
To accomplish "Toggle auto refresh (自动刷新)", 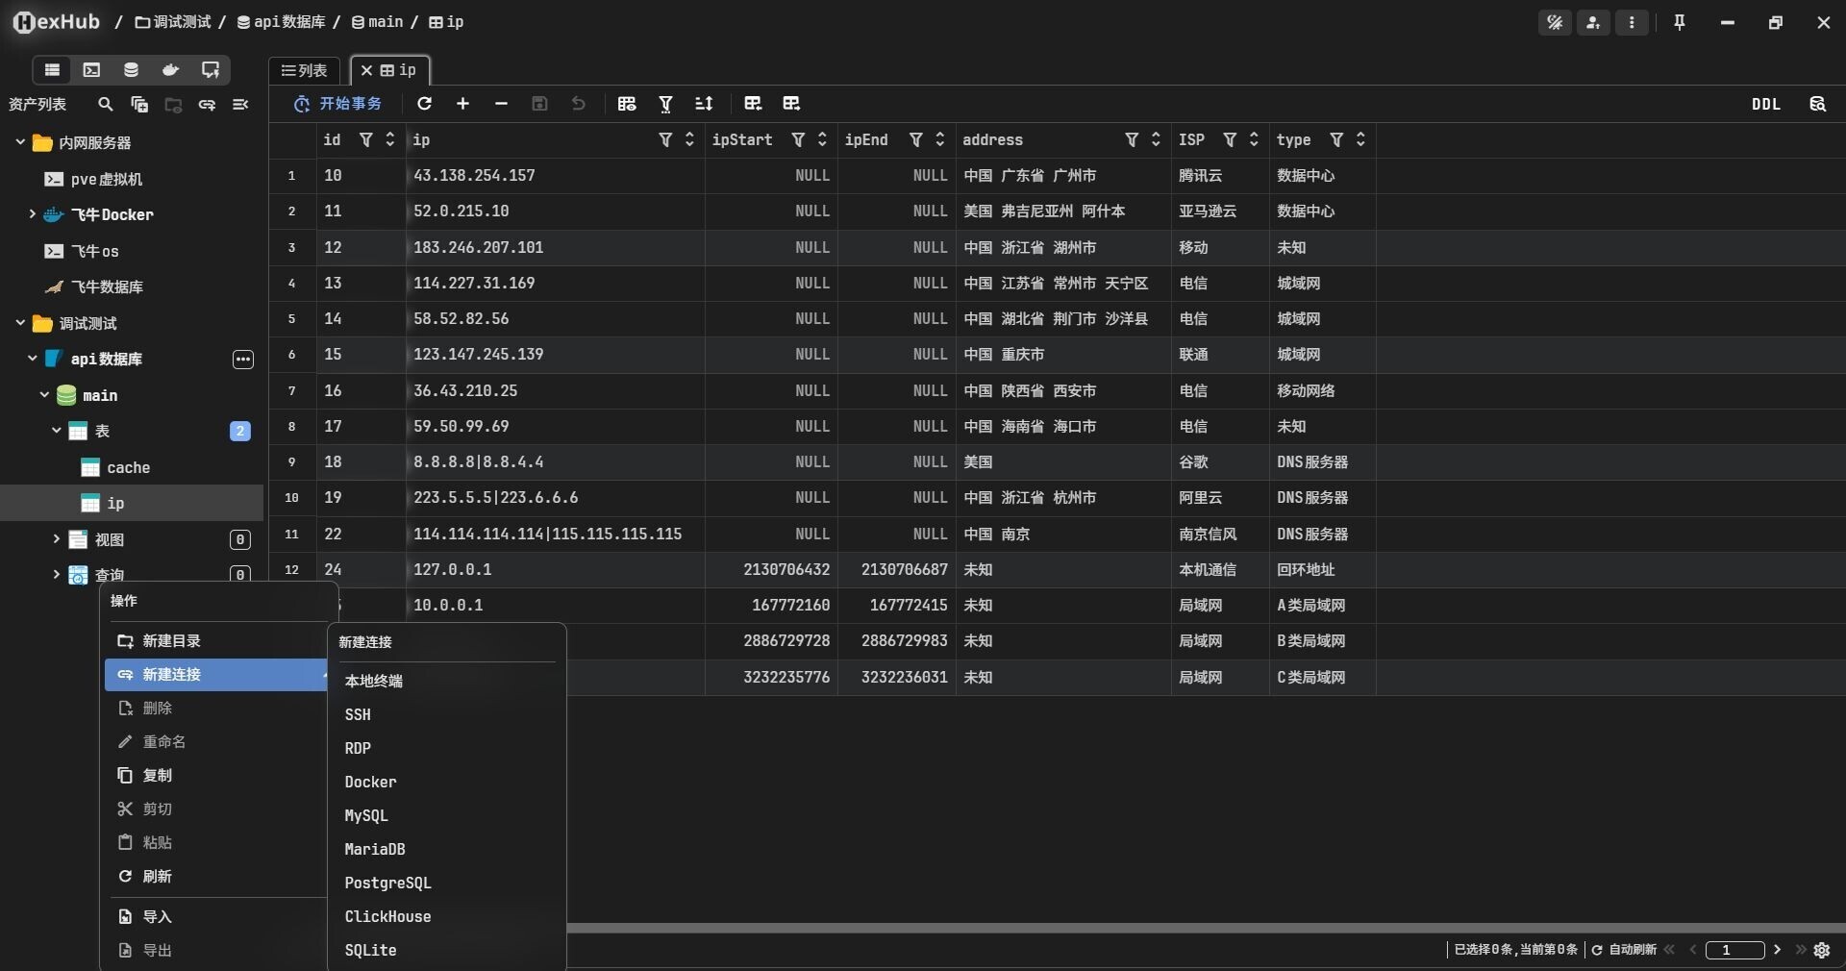I will click(x=1624, y=950).
